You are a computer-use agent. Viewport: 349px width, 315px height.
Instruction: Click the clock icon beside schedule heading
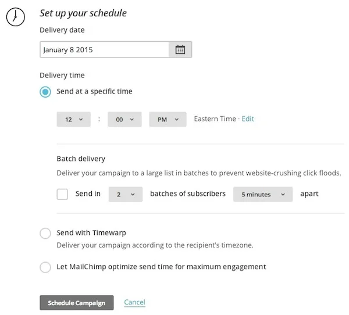pyautogui.click(x=16, y=17)
